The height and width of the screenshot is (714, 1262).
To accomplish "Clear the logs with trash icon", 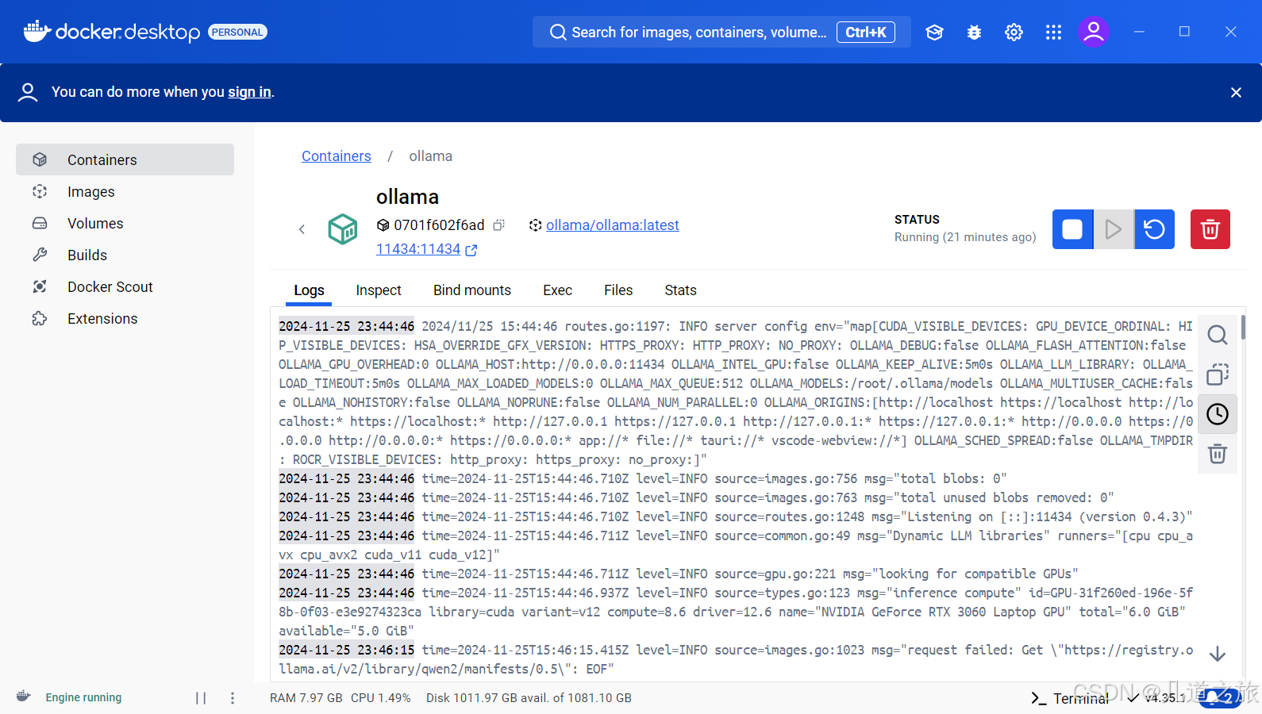I will pyautogui.click(x=1218, y=454).
